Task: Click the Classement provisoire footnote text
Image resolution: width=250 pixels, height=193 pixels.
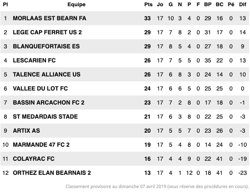Action: tap(157, 186)
